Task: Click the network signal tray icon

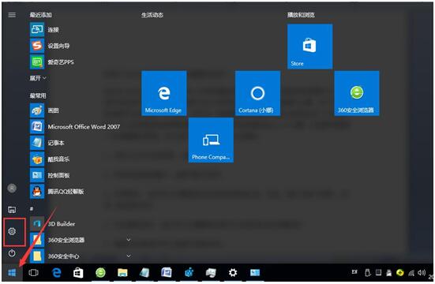Action: [411, 273]
